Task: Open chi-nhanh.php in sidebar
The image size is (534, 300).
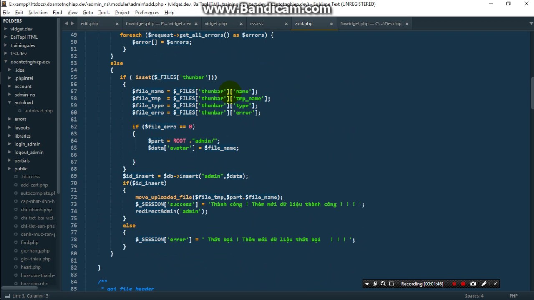Action: tap(36, 210)
